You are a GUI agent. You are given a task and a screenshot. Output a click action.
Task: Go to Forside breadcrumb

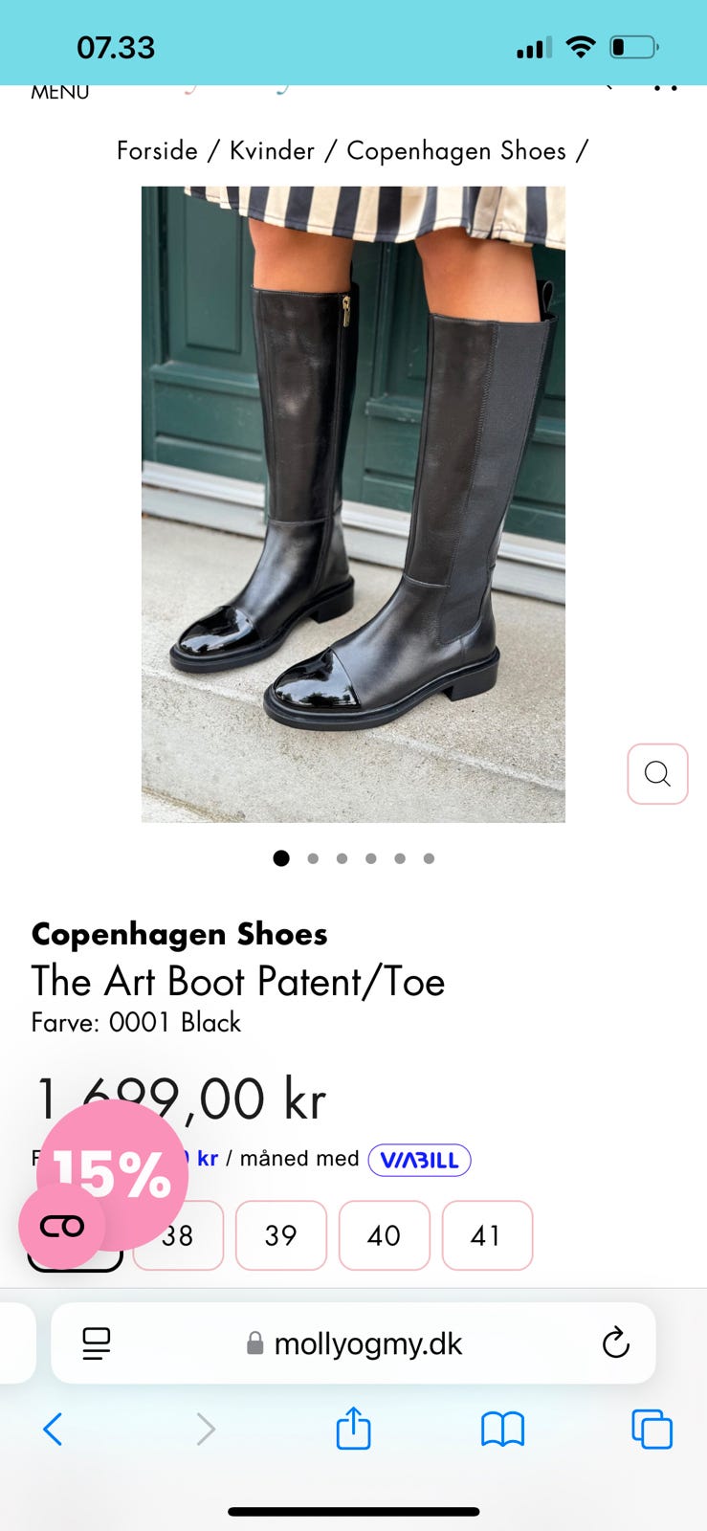coord(157,150)
